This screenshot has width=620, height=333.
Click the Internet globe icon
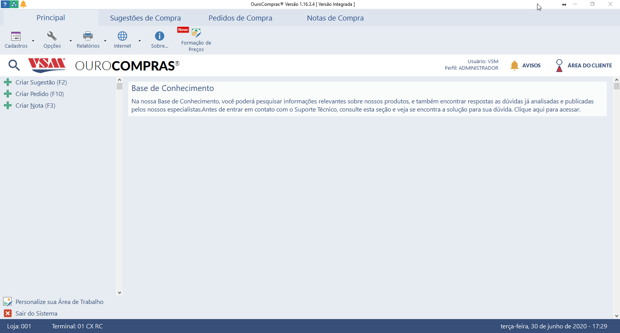tap(122, 36)
